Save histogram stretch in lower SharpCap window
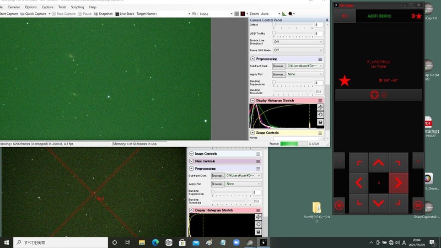Viewport: 441px width, 248px height. click(258, 231)
